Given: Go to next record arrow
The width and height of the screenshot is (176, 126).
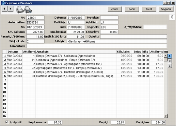Looking at the screenshot, I should click(x=11, y=9).
